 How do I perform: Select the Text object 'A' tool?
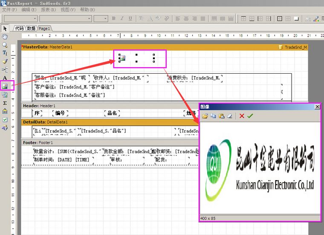coord(5,78)
